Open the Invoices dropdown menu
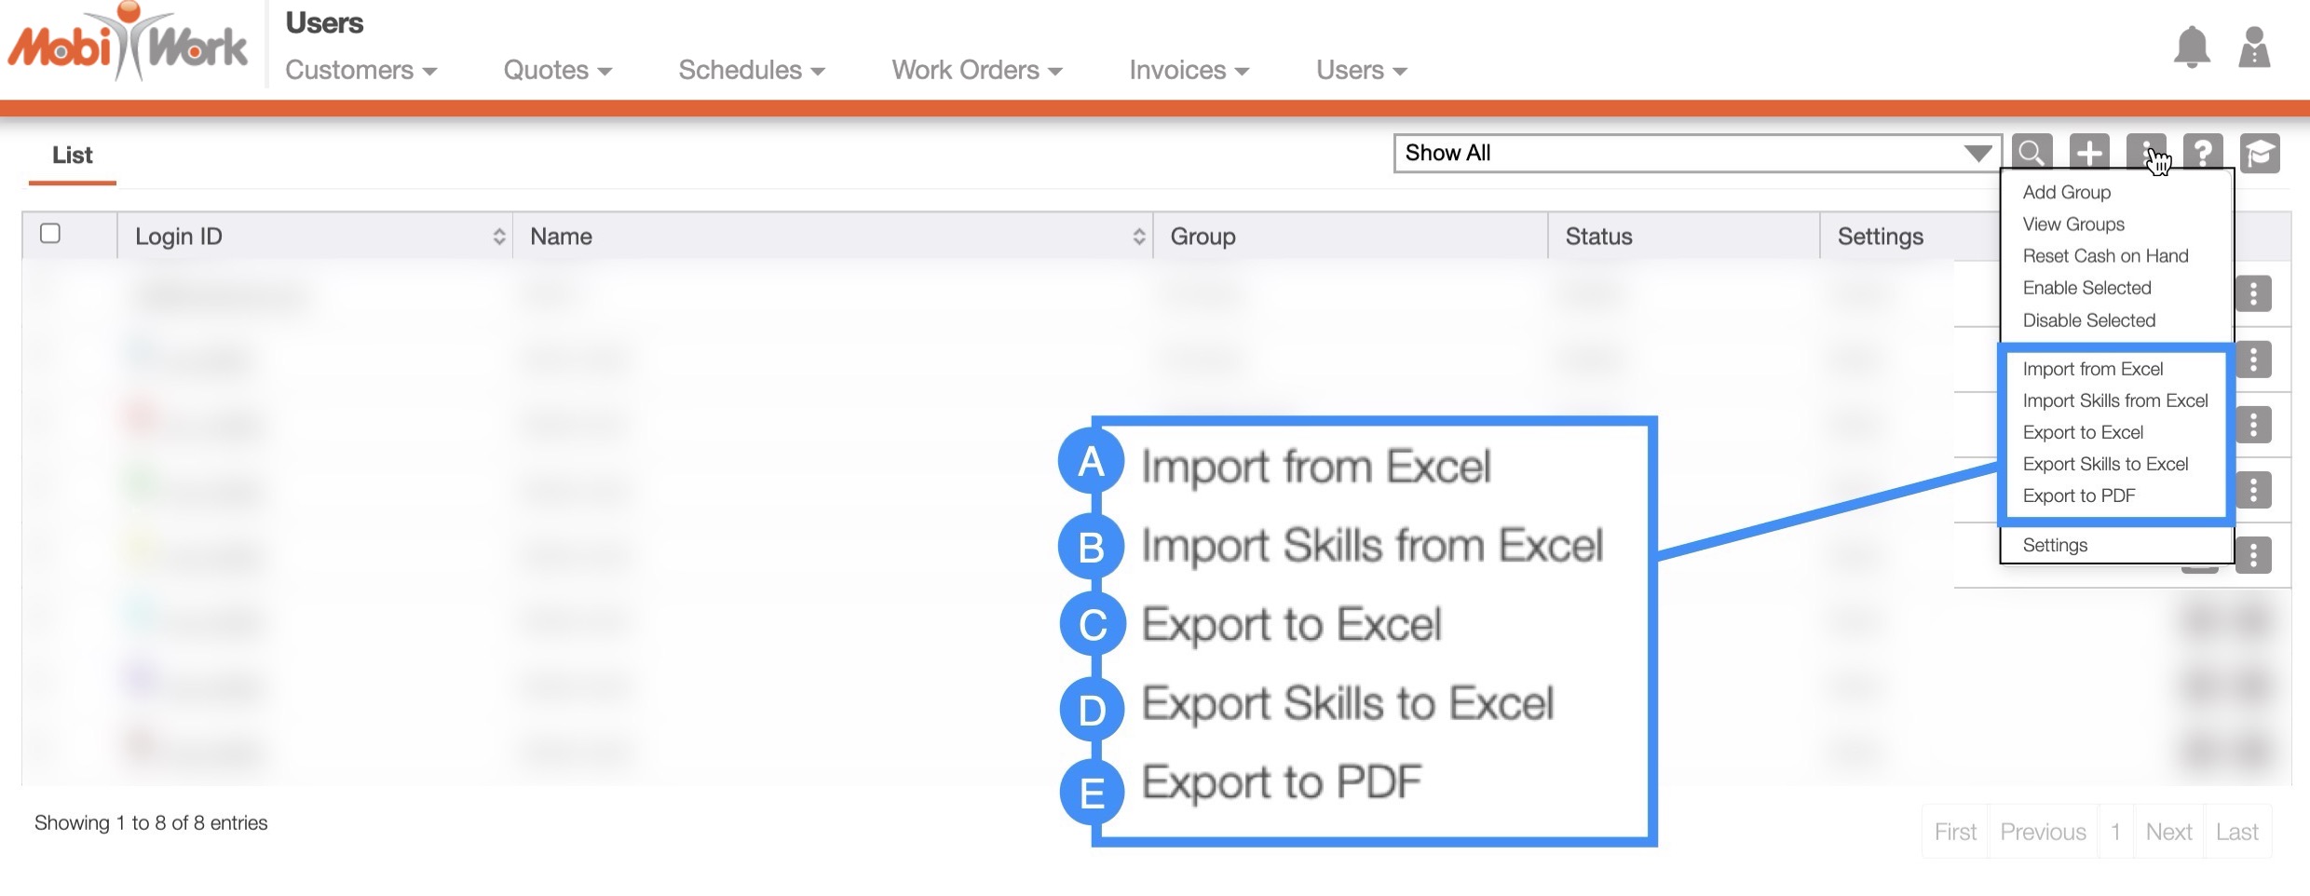Viewport: 2310px width, 896px height. [x=1189, y=71]
